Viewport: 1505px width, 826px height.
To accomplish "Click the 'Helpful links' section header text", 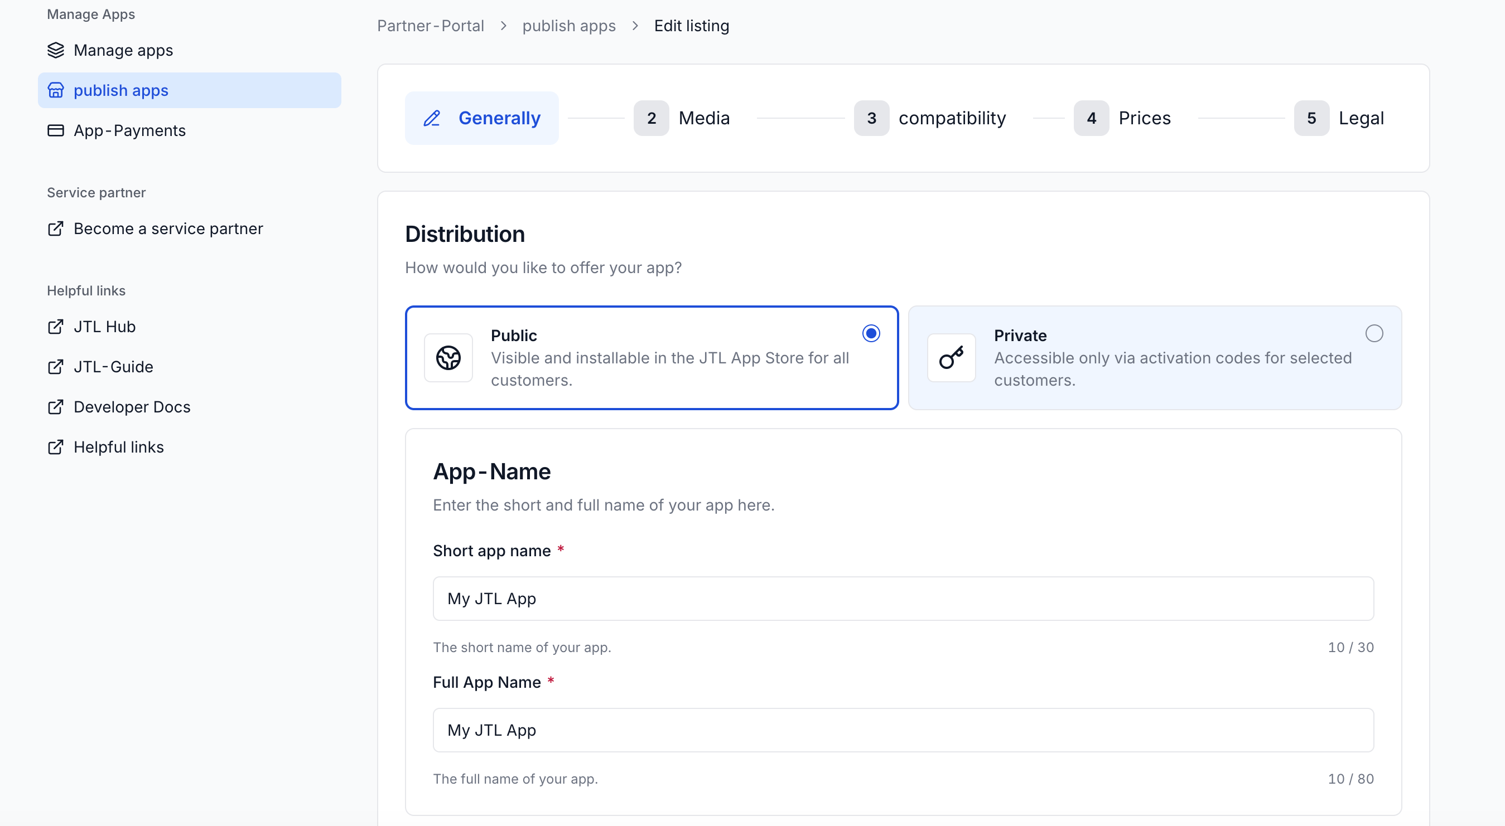I will coord(86,291).
